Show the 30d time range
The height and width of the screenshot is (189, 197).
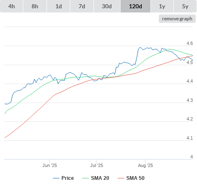point(107,6)
